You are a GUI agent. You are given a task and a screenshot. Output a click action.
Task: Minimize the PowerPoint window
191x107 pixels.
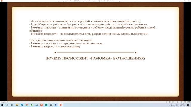180,1
